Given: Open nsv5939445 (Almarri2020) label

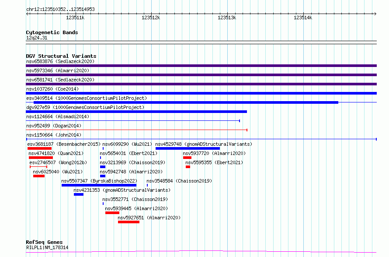Looking at the screenshot, I should 136,208.
